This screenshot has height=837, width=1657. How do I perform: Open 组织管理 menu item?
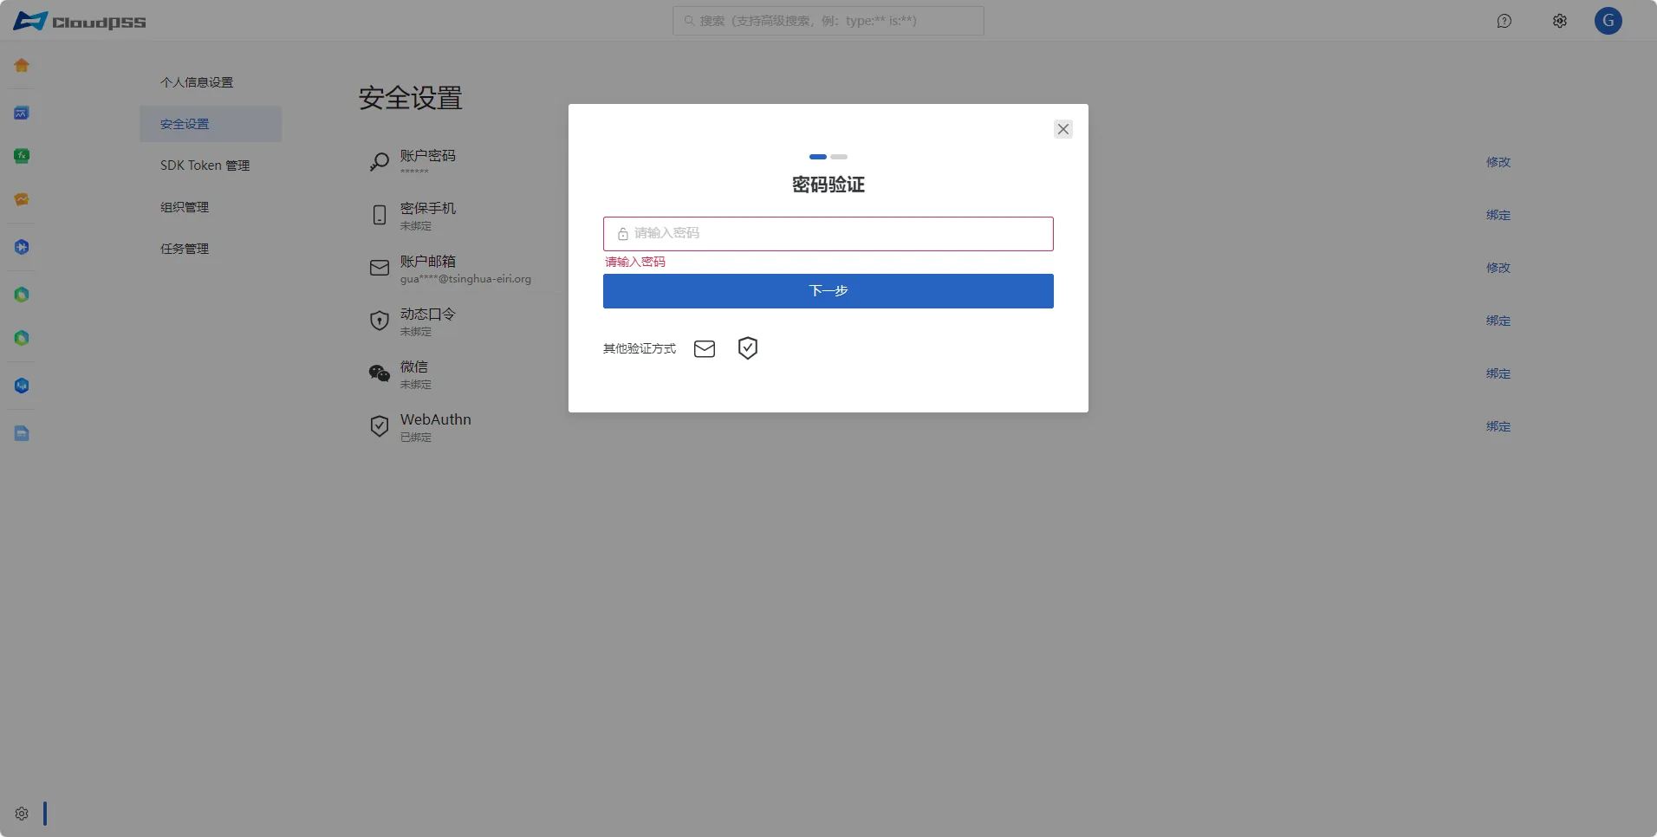click(185, 207)
